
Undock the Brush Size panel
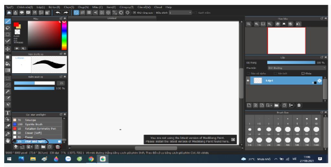[322, 112]
